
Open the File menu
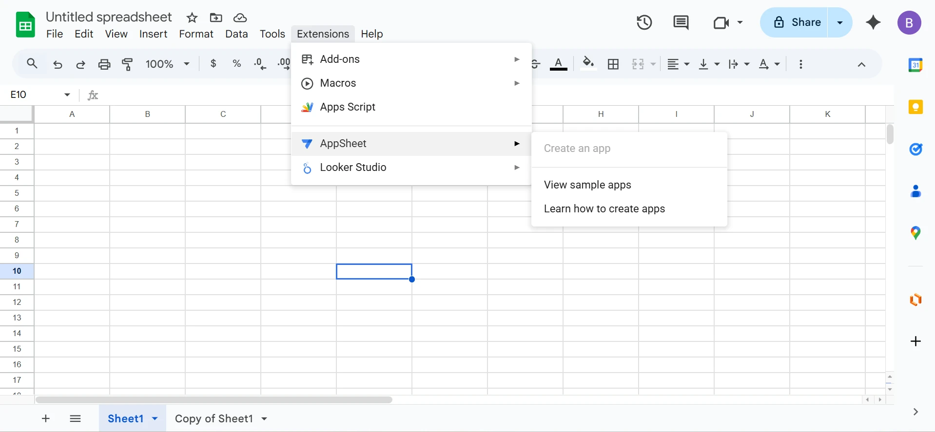click(x=55, y=34)
